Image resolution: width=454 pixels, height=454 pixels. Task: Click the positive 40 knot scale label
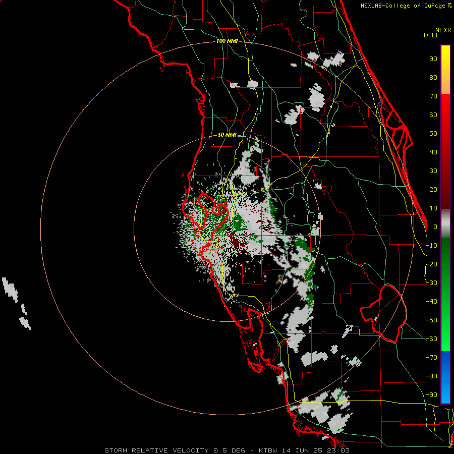433,152
